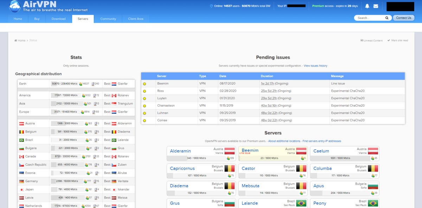Click the Geographical distribution heading
This screenshot has width=422, height=208.
[38, 74]
